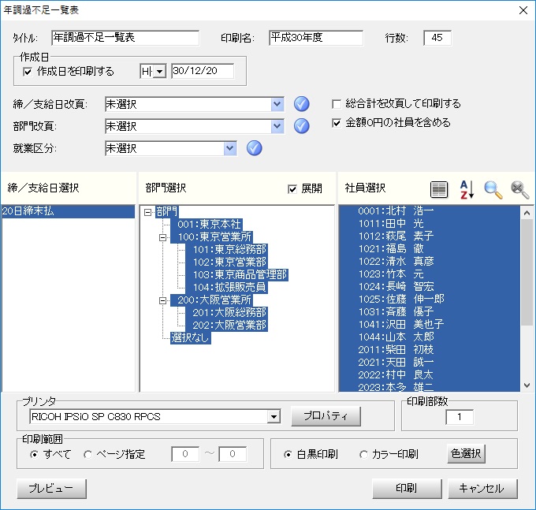Click the blue check icon beside 締/支給日改頁
The image size is (536, 510).
(x=301, y=104)
